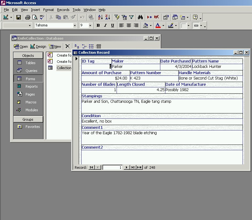Click Design button in Database window
The width and height of the screenshot is (252, 220).
38,47
